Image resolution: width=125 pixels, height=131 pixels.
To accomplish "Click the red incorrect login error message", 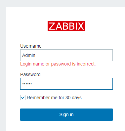I will click(x=58, y=64).
